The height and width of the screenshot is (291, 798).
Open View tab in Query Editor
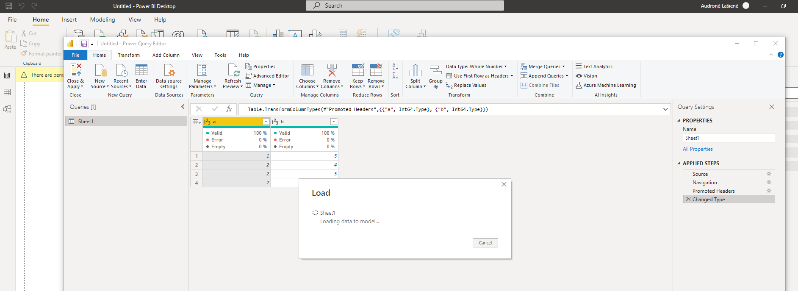point(197,55)
